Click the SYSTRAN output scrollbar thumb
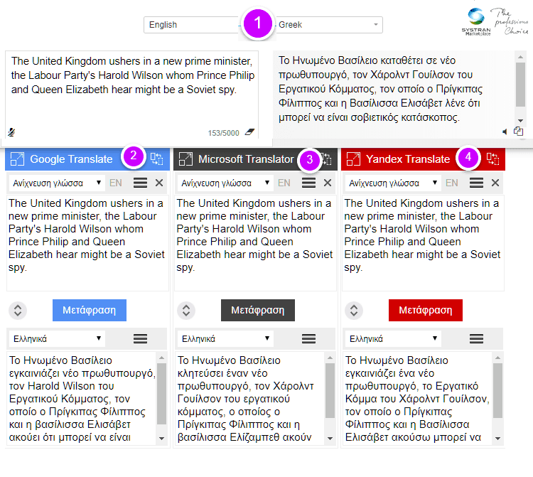533x477 pixels. [x=520, y=85]
